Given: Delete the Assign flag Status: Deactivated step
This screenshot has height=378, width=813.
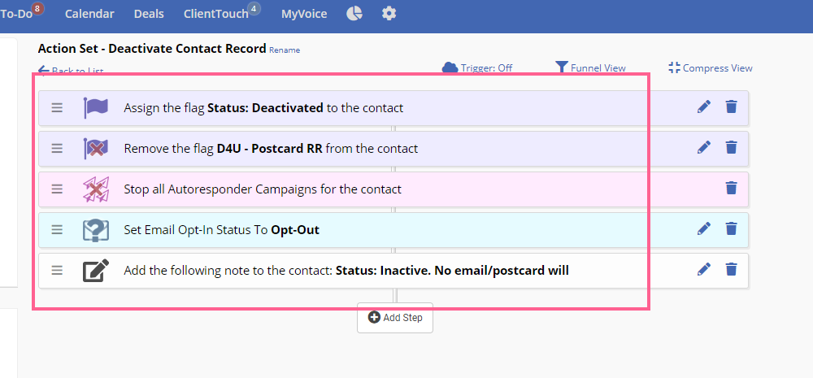Looking at the screenshot, I should tap(731, 106).
